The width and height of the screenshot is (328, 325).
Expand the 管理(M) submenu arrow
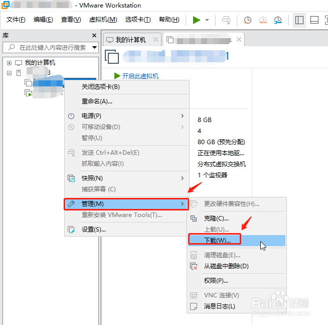[x=183, y=204]
